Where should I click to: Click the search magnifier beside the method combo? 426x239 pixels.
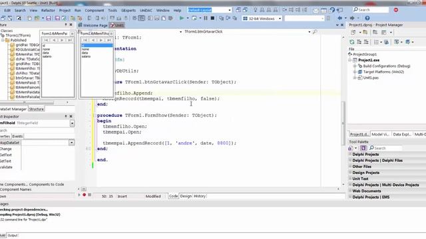click(x=315, y=32)
